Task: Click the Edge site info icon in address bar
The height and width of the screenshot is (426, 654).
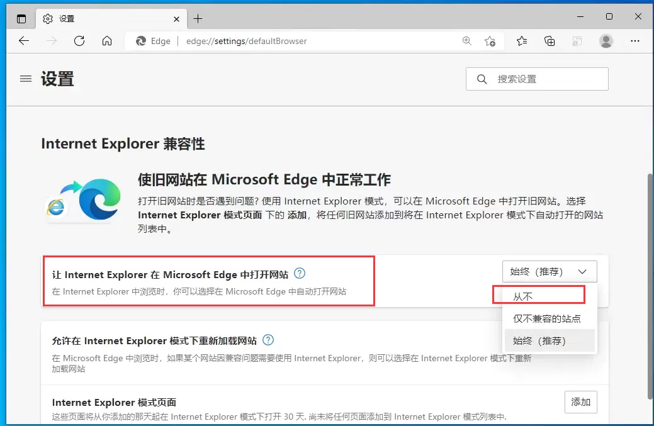Action: coord(140,41)
